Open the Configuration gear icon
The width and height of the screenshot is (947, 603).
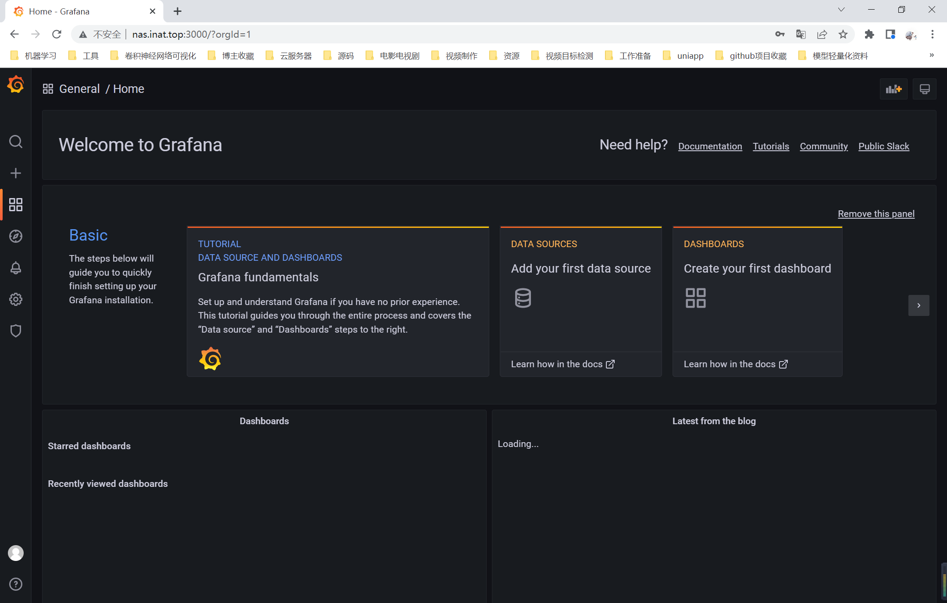16,299
